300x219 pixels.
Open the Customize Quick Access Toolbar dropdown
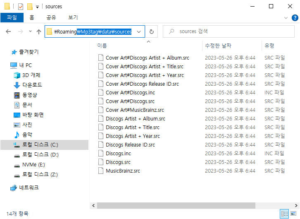(38, 7)
